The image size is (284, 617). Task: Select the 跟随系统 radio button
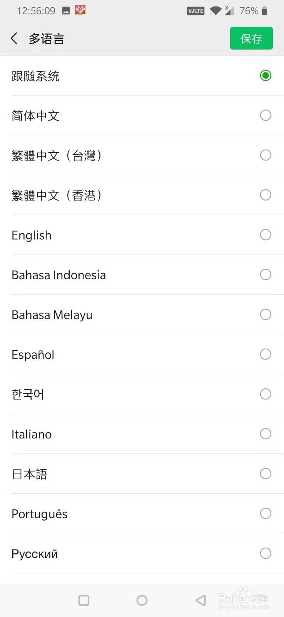click(266, 76)
